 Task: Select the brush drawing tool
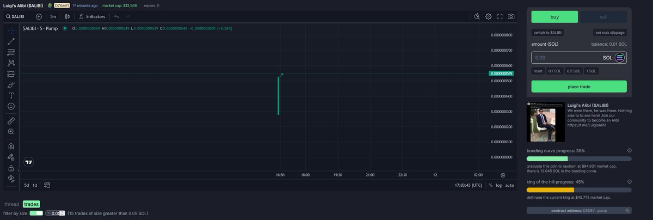point(11,84)
